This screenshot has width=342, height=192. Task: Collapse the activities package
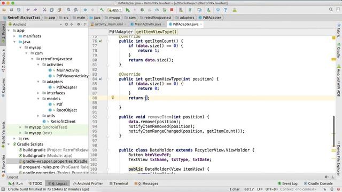point(38,65)
